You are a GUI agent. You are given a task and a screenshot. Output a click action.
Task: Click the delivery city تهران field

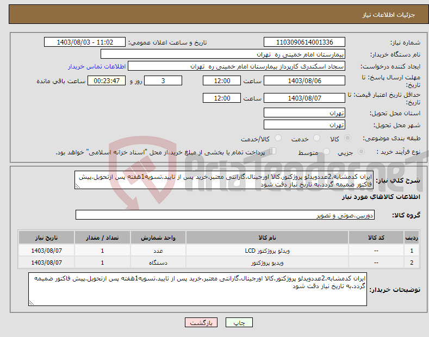point(304,124)
